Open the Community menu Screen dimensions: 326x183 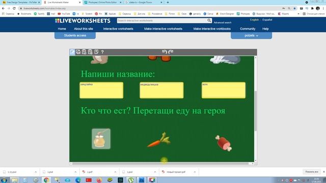point(248,29)
